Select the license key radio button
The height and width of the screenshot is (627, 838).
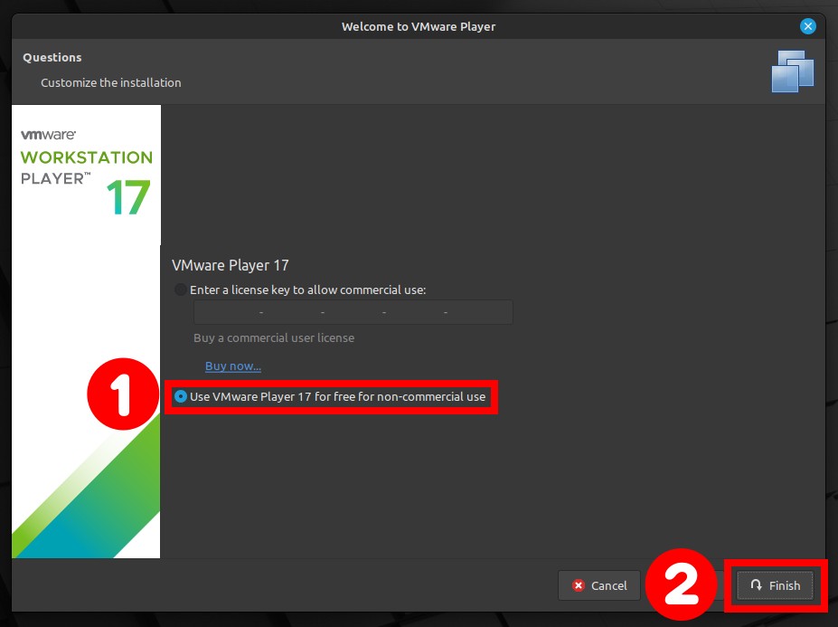(x=181, y=290)
